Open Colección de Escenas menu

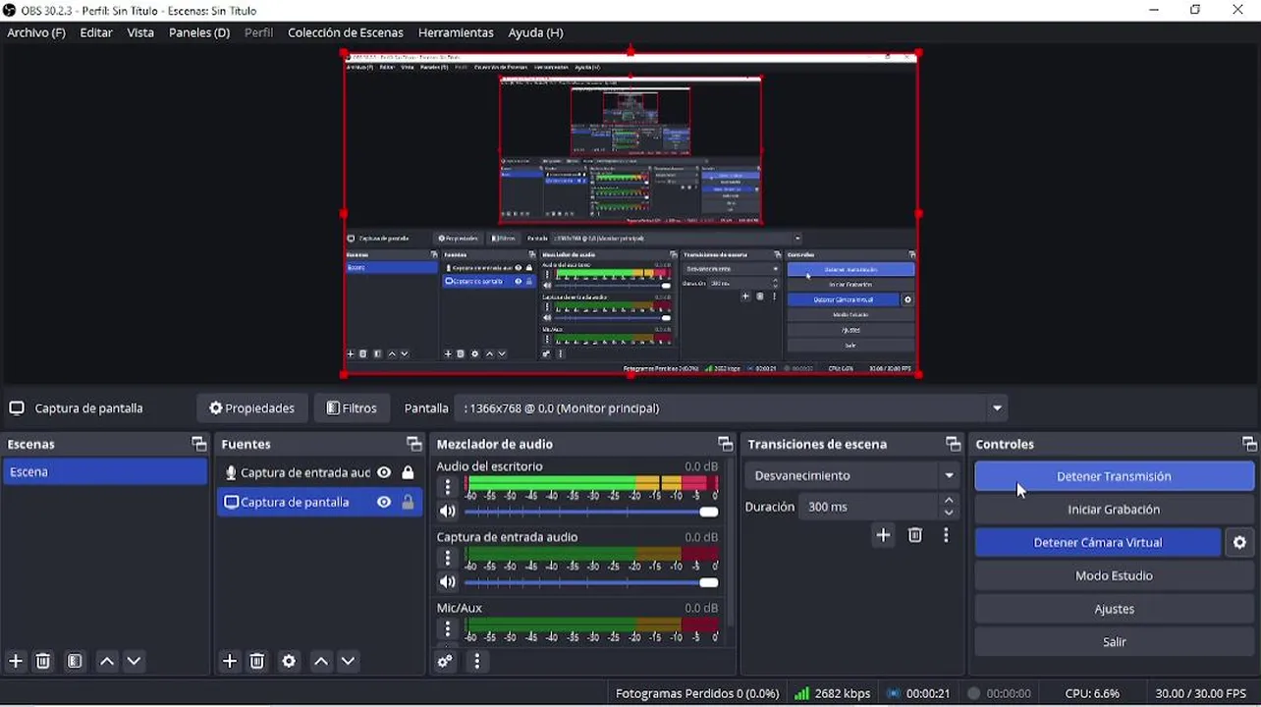(346, 32)
